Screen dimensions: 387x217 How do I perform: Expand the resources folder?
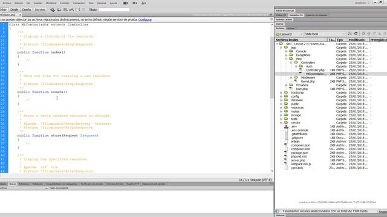click(x=281, y=108)
